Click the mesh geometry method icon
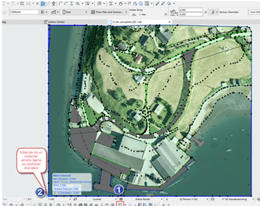Screen dimensions: 260x206 (53, 12)
